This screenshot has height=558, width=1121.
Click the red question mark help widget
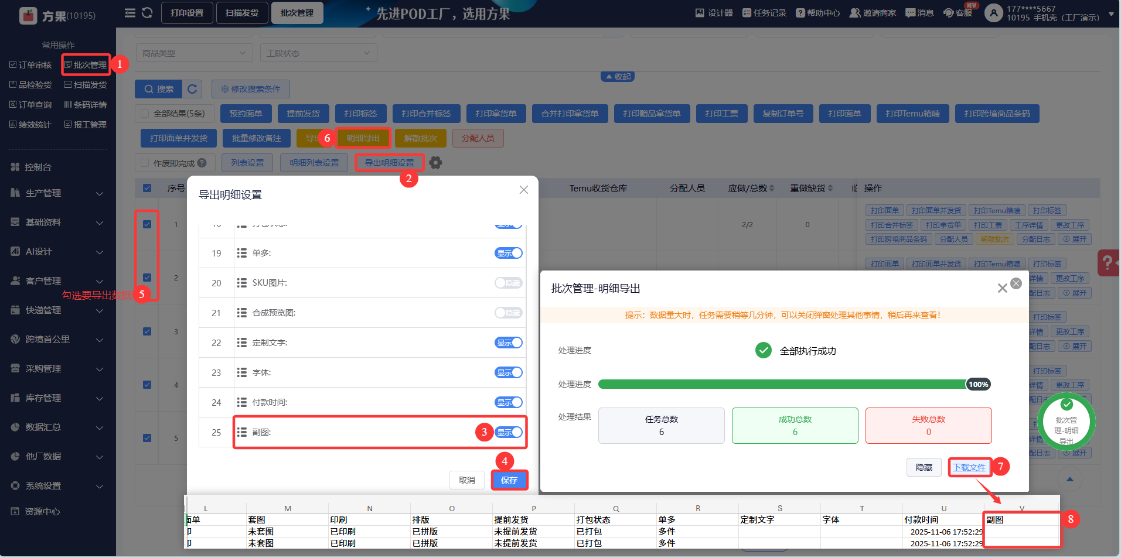point(1108,262)
